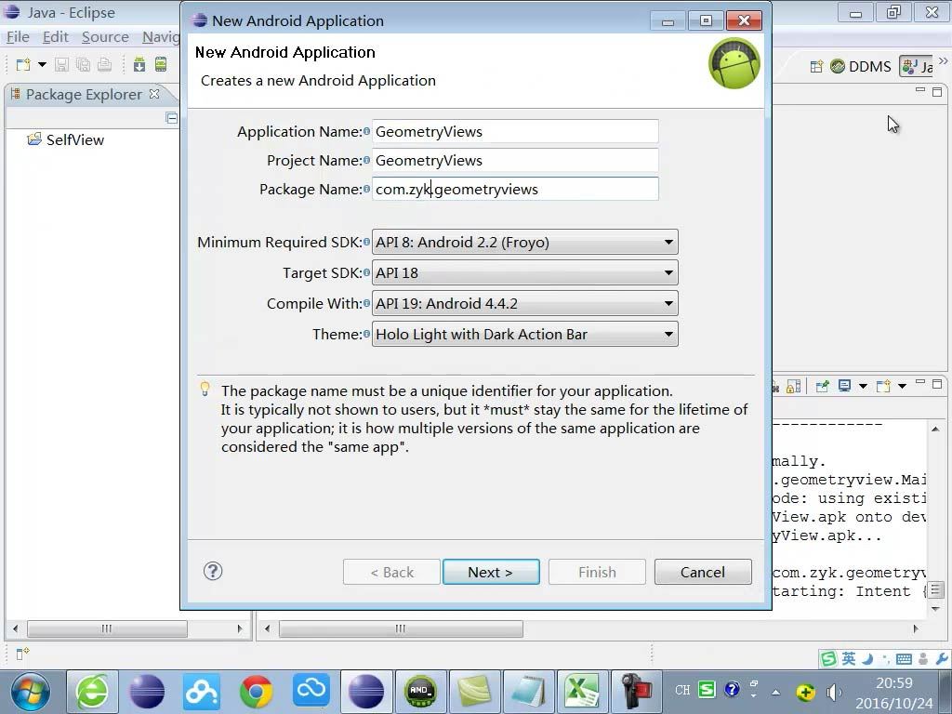Maximize the editor area panel
952x714 pixels.
pos(937,92)
